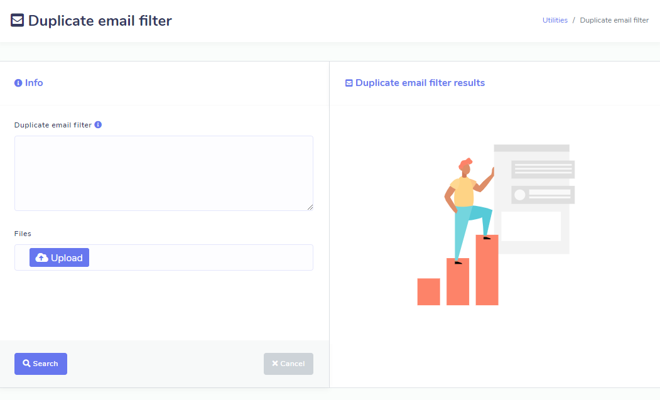
Task: Click the "Duplicate email filter" page title
Action: pos(100,21)
